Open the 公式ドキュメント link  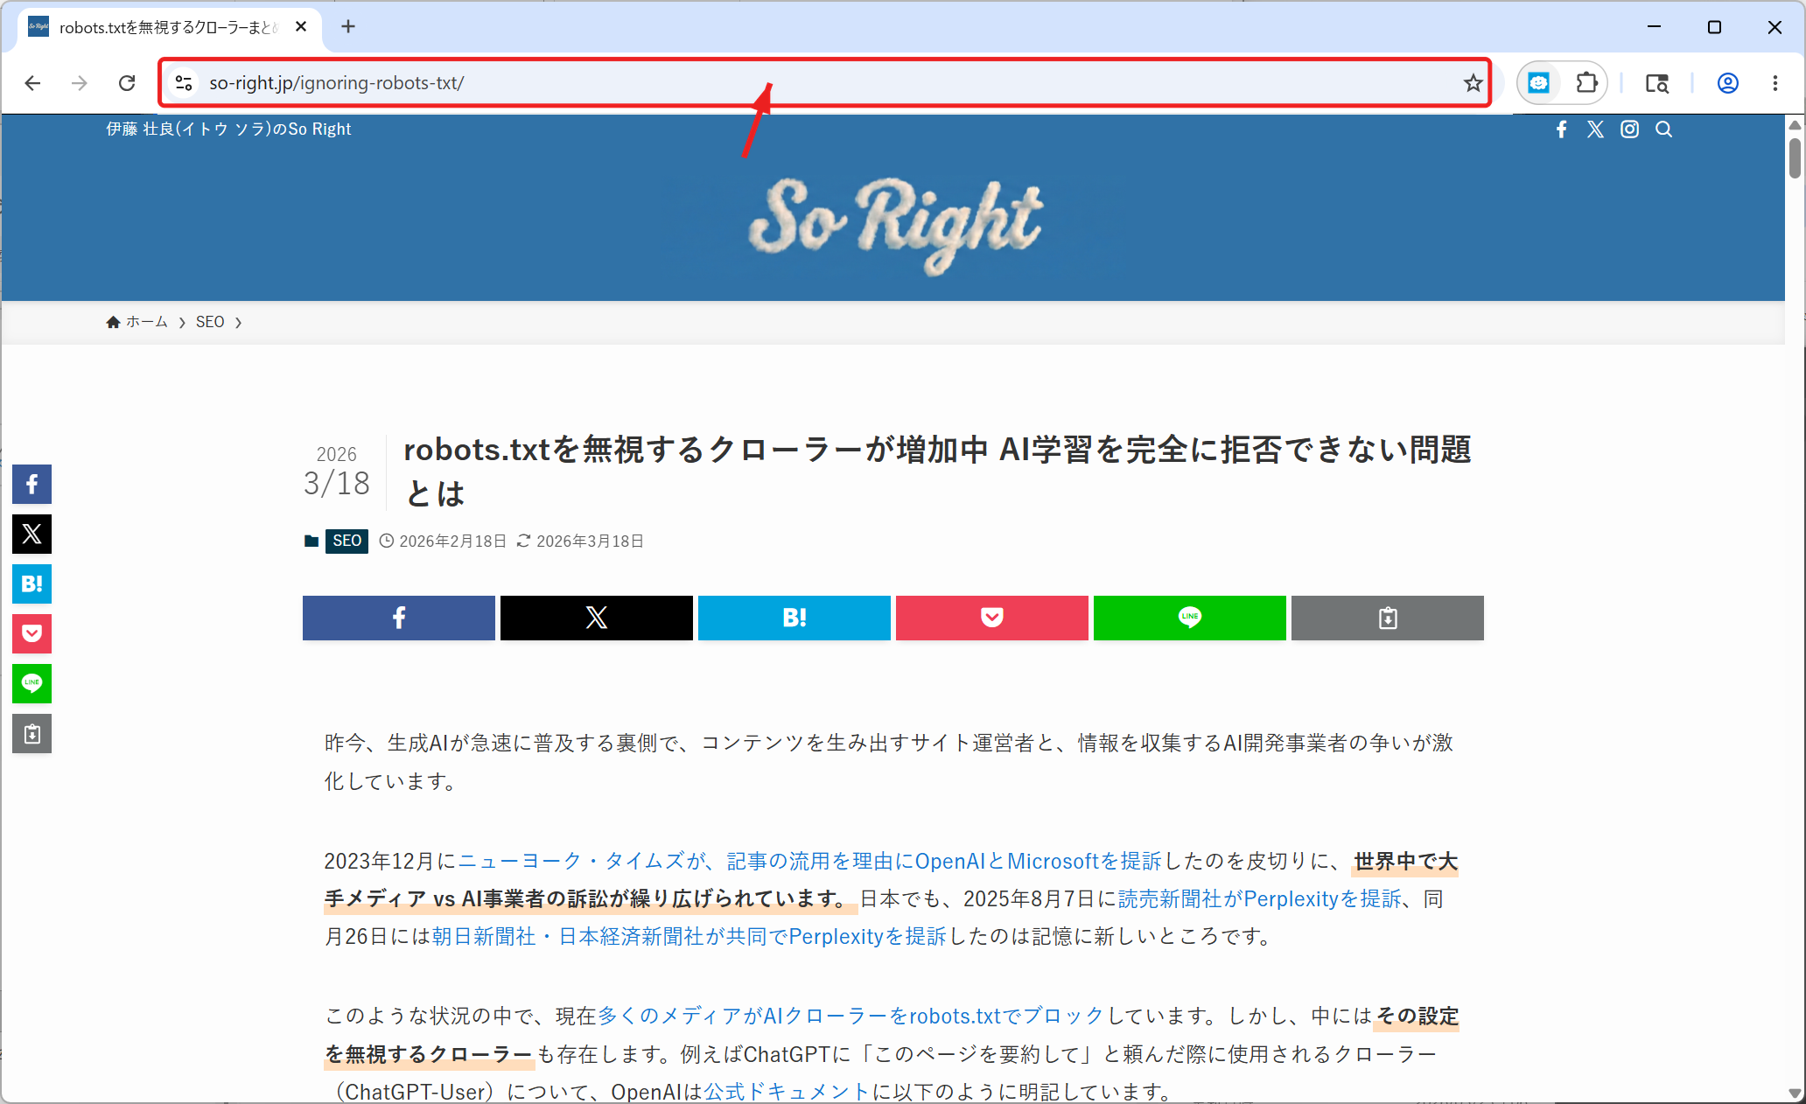coord(787,1092)
